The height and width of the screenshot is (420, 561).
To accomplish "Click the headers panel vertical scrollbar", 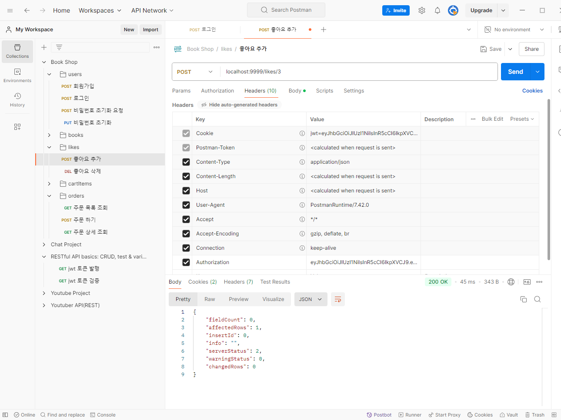I will (549, 179).
